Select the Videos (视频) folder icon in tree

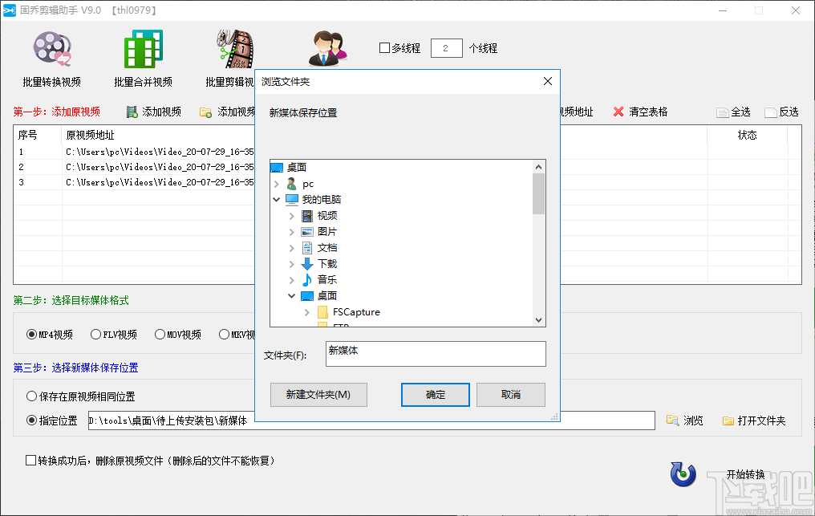(307, 216)
